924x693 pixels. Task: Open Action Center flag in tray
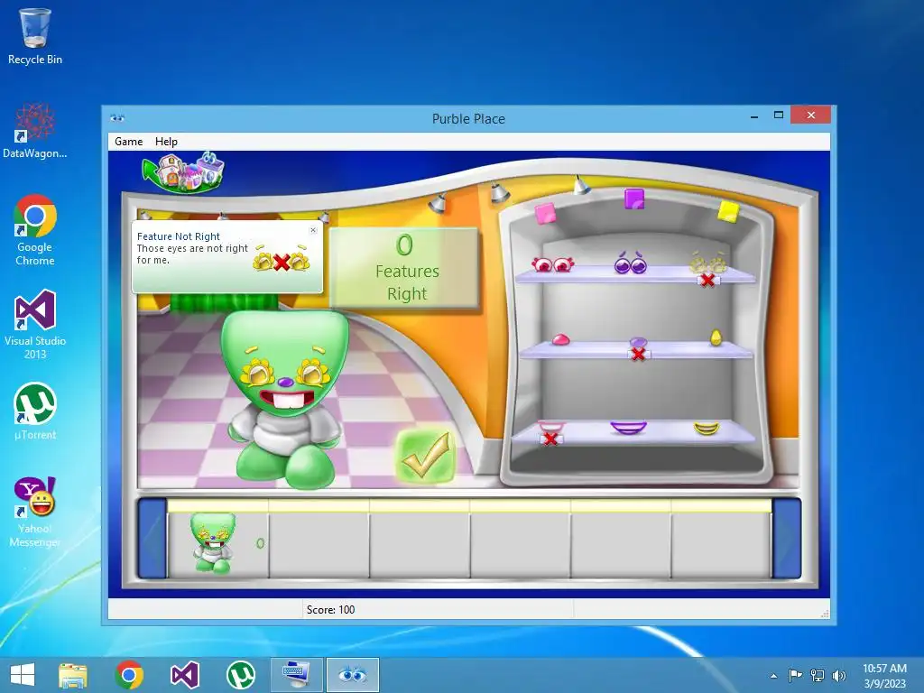[x=795, y=675]
